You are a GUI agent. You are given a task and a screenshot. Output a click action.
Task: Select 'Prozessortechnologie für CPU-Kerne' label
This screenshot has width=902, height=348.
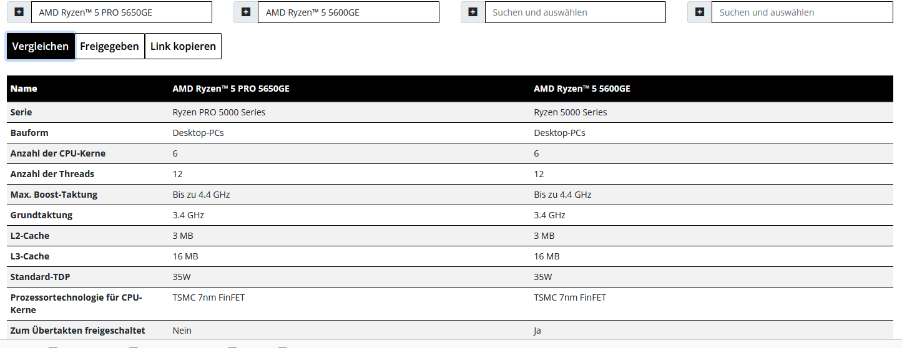click(x=76, y=304)
